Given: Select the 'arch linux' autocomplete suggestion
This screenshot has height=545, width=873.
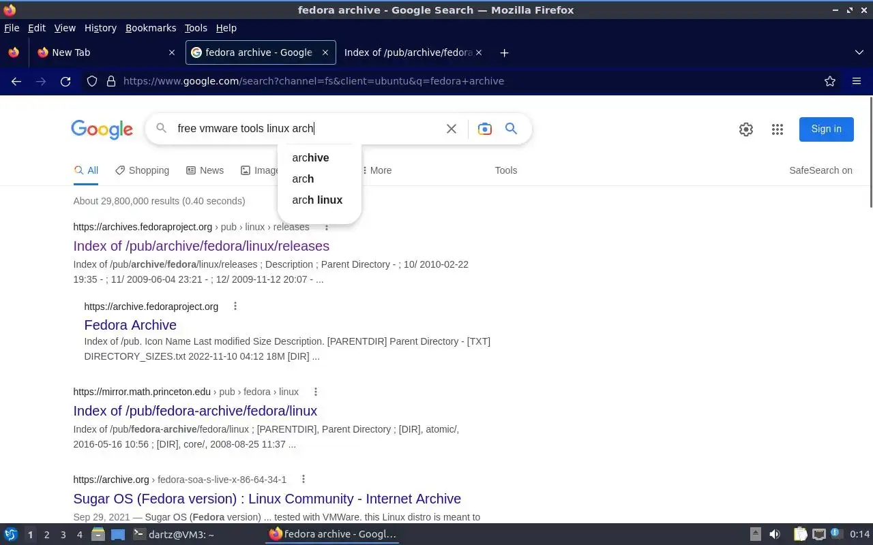Looking at the screenshot, I should pos(319,200).
